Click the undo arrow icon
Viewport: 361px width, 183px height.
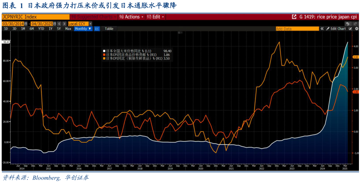(x=347, y=24)
